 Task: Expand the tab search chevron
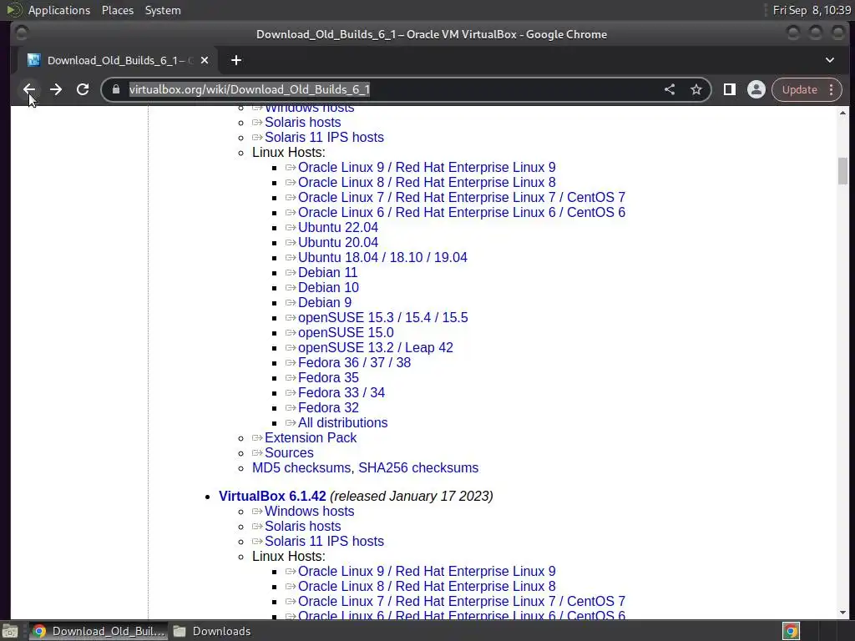coord(829,60)
